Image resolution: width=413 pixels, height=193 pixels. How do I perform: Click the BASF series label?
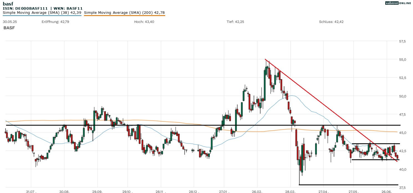point(9,28)
